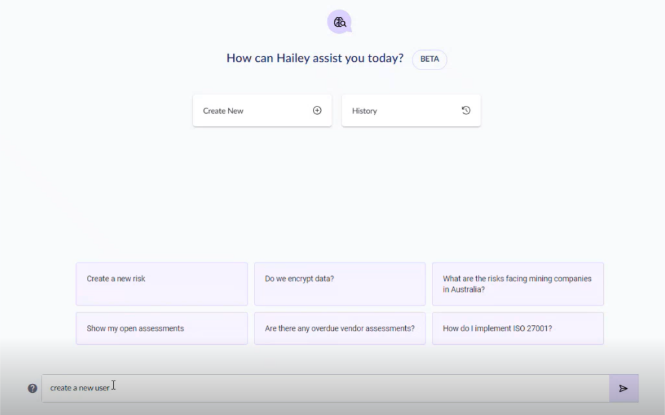This screenshot has height=415, width=665.
Task: Choose 'How do I implement ISO 27001?'
Action: point(518,329)
